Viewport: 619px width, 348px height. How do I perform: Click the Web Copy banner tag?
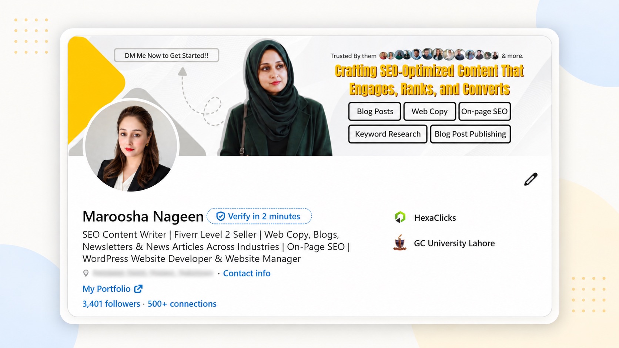[x=429, y=111]
